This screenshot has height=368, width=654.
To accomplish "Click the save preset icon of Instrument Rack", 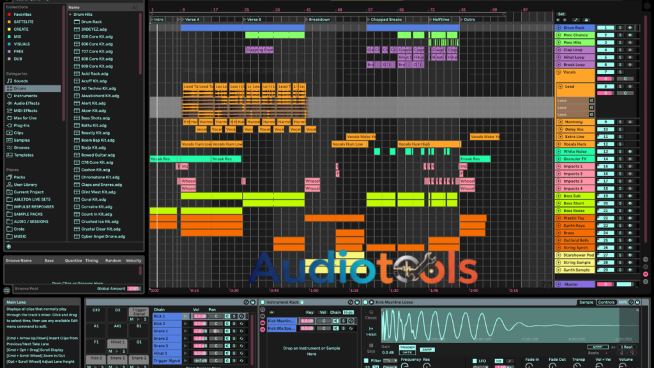I will coord(357,302).
